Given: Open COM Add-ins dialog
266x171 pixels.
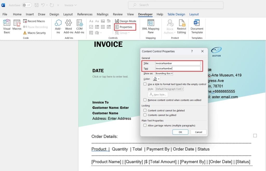Looking at the screenshot, I should [79, 26].
